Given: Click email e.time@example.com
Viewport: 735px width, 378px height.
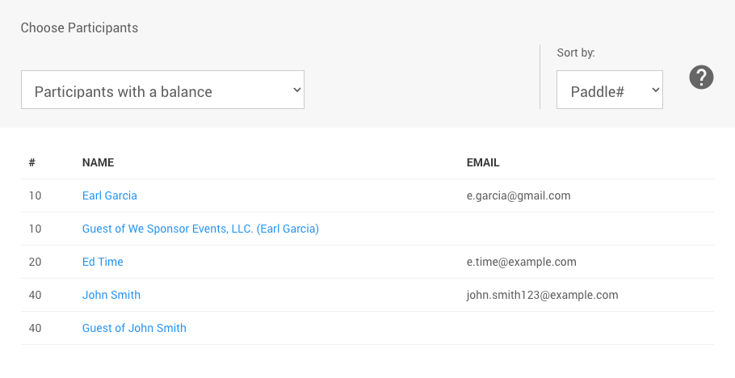Looking at the screenshot, I should tap(521, 262).
